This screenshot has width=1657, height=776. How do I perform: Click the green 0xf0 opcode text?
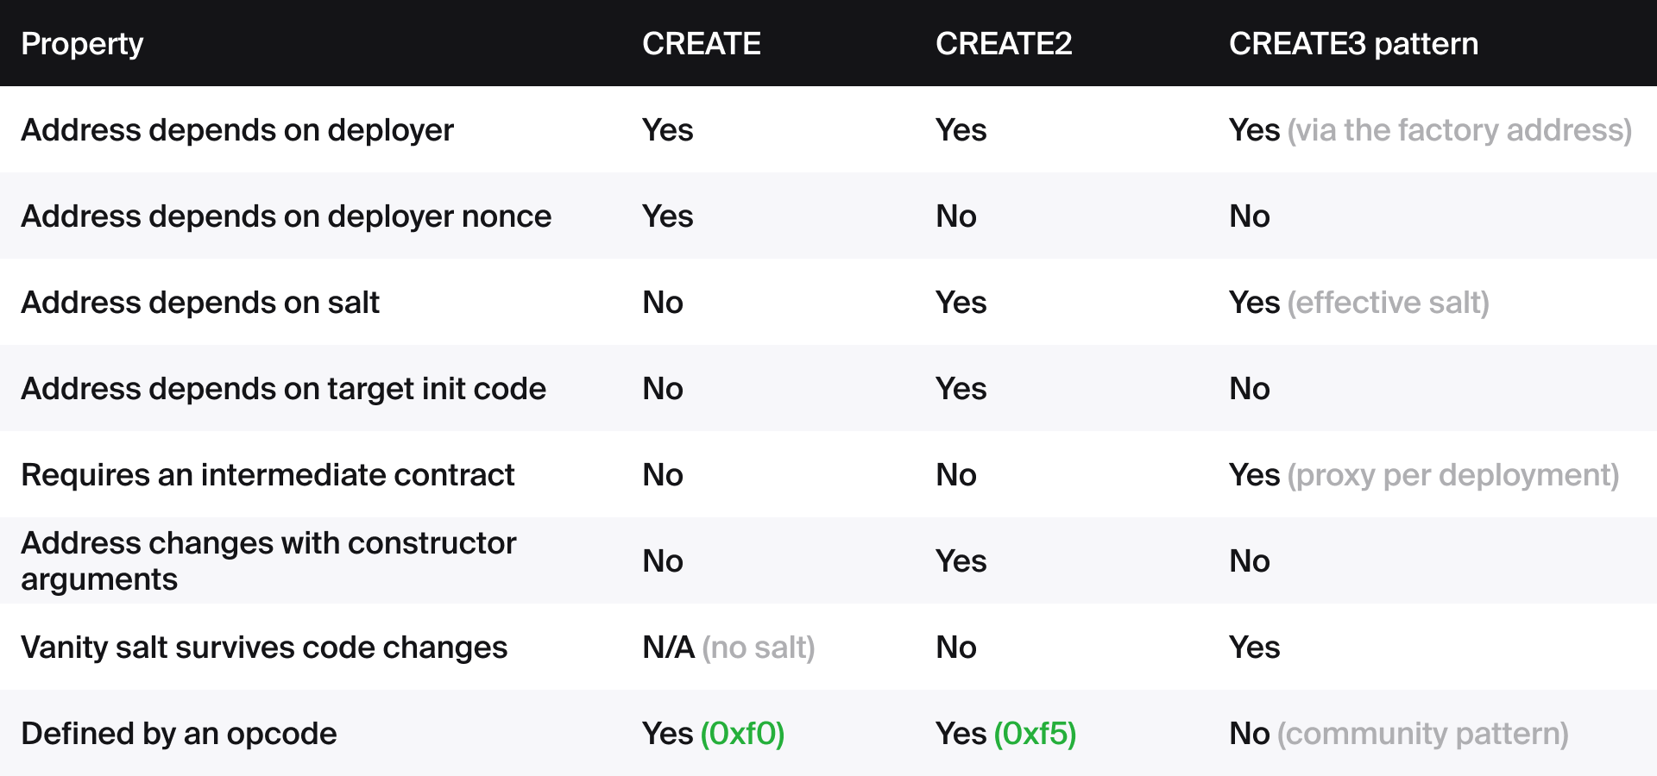click(742, 734)
